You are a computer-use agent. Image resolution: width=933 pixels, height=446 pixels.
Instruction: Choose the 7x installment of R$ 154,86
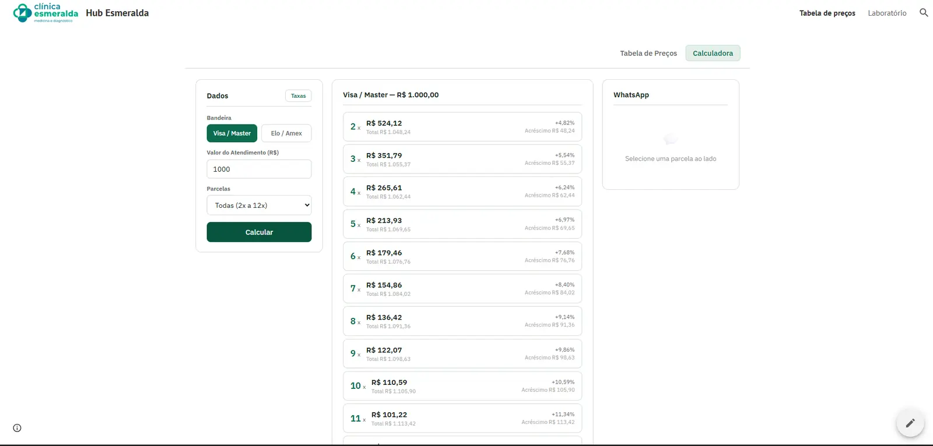(462, 289)
